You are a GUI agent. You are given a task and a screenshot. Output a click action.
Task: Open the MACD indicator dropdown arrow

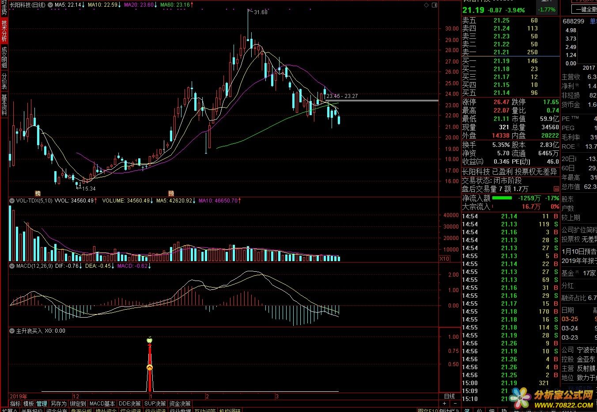click(x=12, y=266)
